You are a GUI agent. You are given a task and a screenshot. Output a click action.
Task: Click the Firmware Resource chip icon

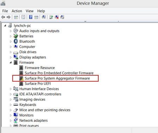pos(21,68)
